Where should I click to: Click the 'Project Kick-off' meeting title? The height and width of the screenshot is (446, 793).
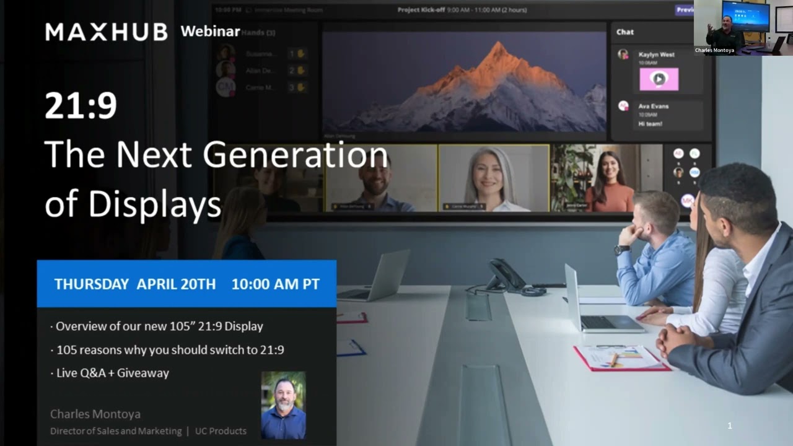(423, 10)
